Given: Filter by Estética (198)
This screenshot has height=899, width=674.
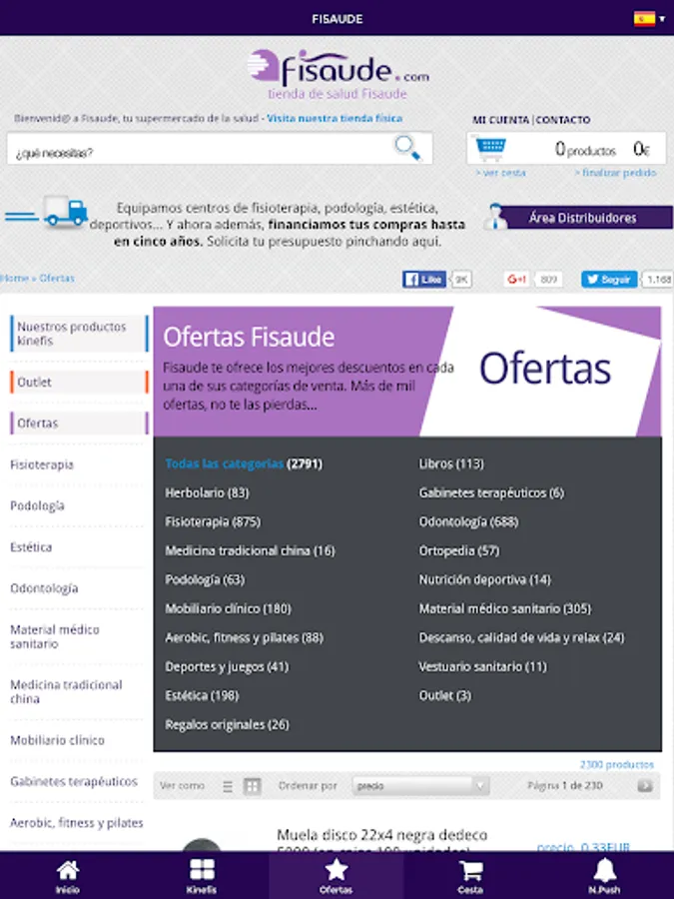Looking at the screenshot, I should coord(202,695).
